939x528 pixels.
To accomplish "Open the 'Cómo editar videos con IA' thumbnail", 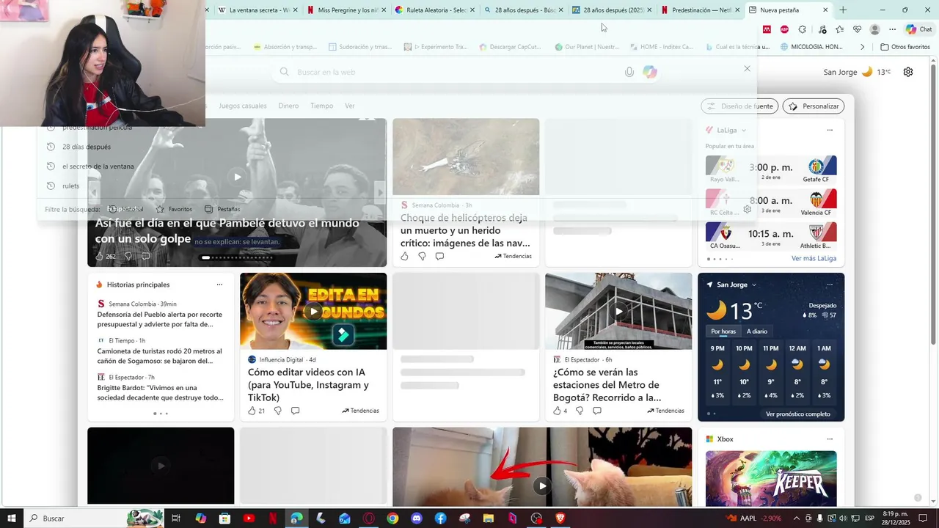I will coord(313,312).
